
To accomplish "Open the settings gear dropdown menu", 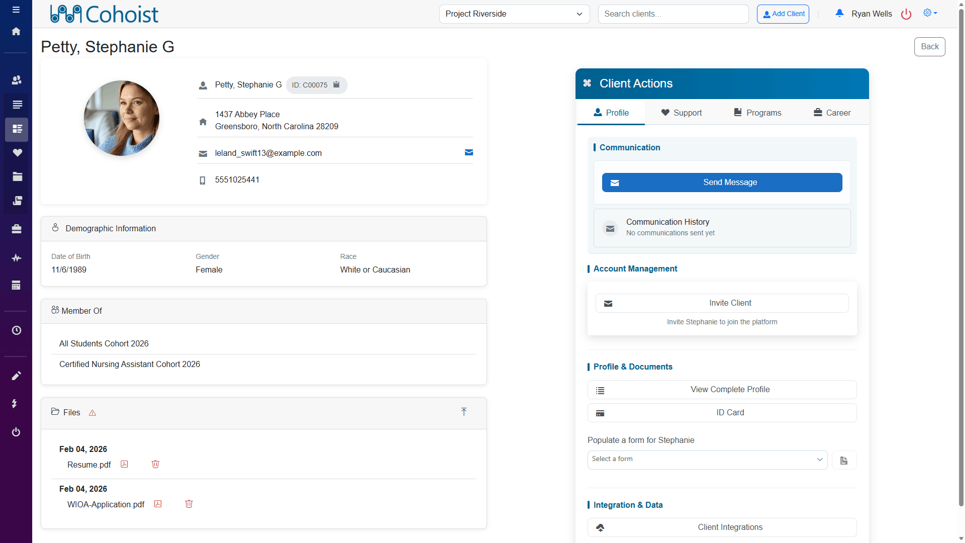I will pyautogui.click(x=930, y=13).
